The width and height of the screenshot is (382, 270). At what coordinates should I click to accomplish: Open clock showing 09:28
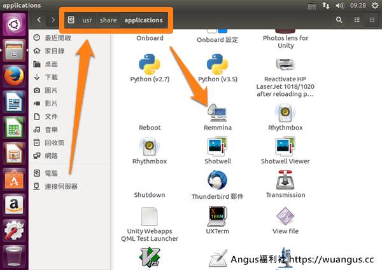click(x=358, y=5)
